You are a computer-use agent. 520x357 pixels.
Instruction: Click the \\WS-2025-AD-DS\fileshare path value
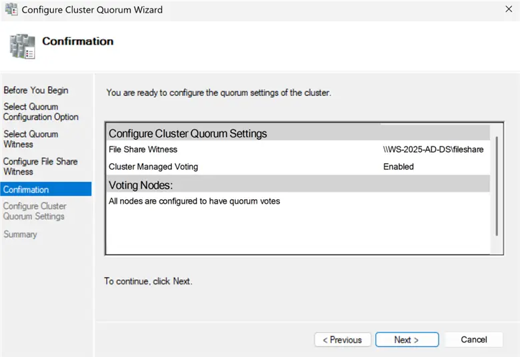(433, 149)
